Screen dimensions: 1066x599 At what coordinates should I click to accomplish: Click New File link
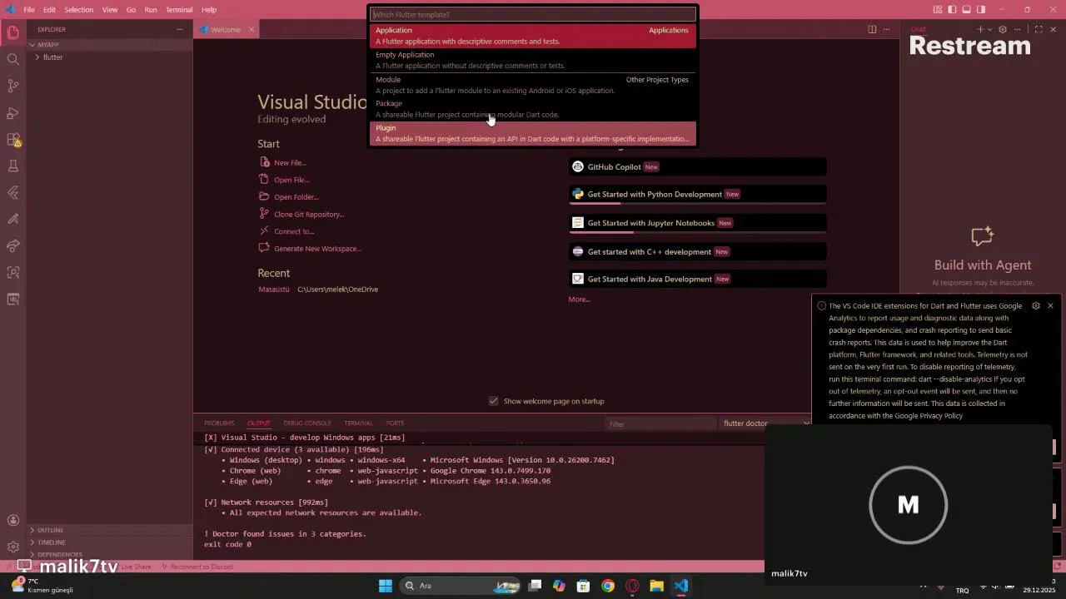pyautogui.click(x=290, y=163)
